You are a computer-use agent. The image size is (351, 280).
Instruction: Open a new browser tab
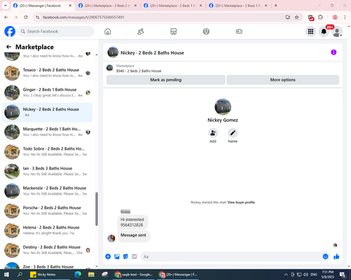coord(276,6)
